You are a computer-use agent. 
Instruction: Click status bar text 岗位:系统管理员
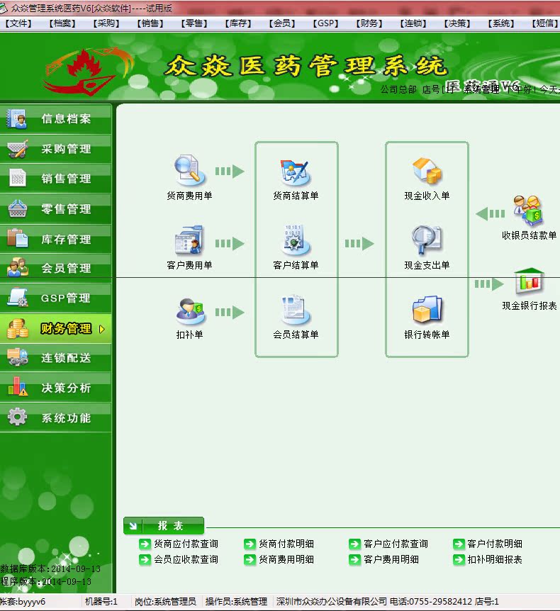tap(165, 602)
